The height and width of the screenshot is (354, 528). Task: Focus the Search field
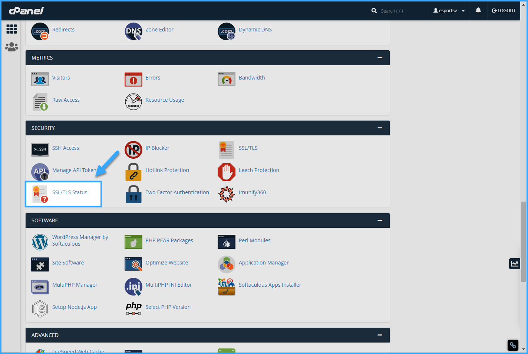[x=399, y=11]
